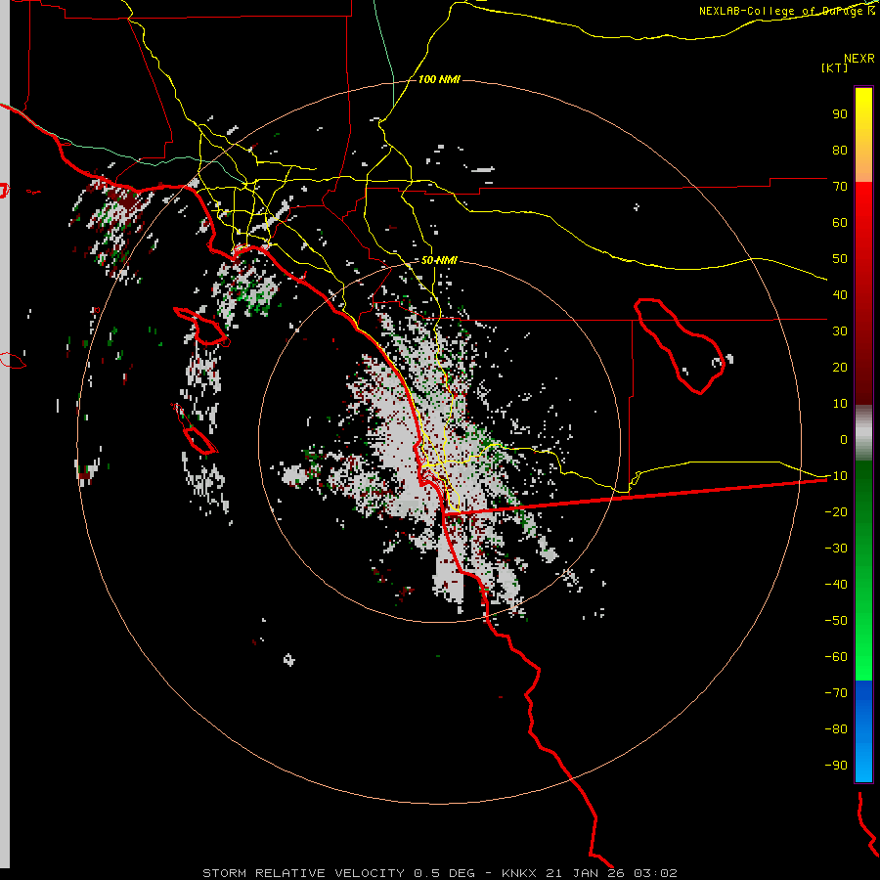Click the -10 knot scale value

(836, 476)
